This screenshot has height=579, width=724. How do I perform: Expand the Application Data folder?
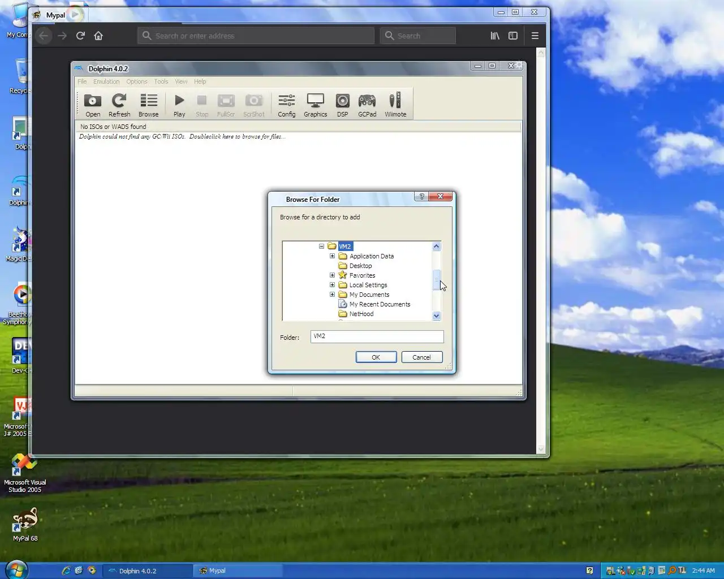click(x=332, y=256)
